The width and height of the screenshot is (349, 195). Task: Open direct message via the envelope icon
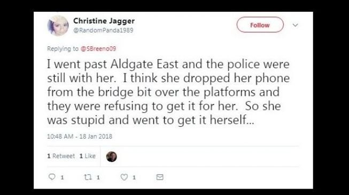tap(160, 177)
